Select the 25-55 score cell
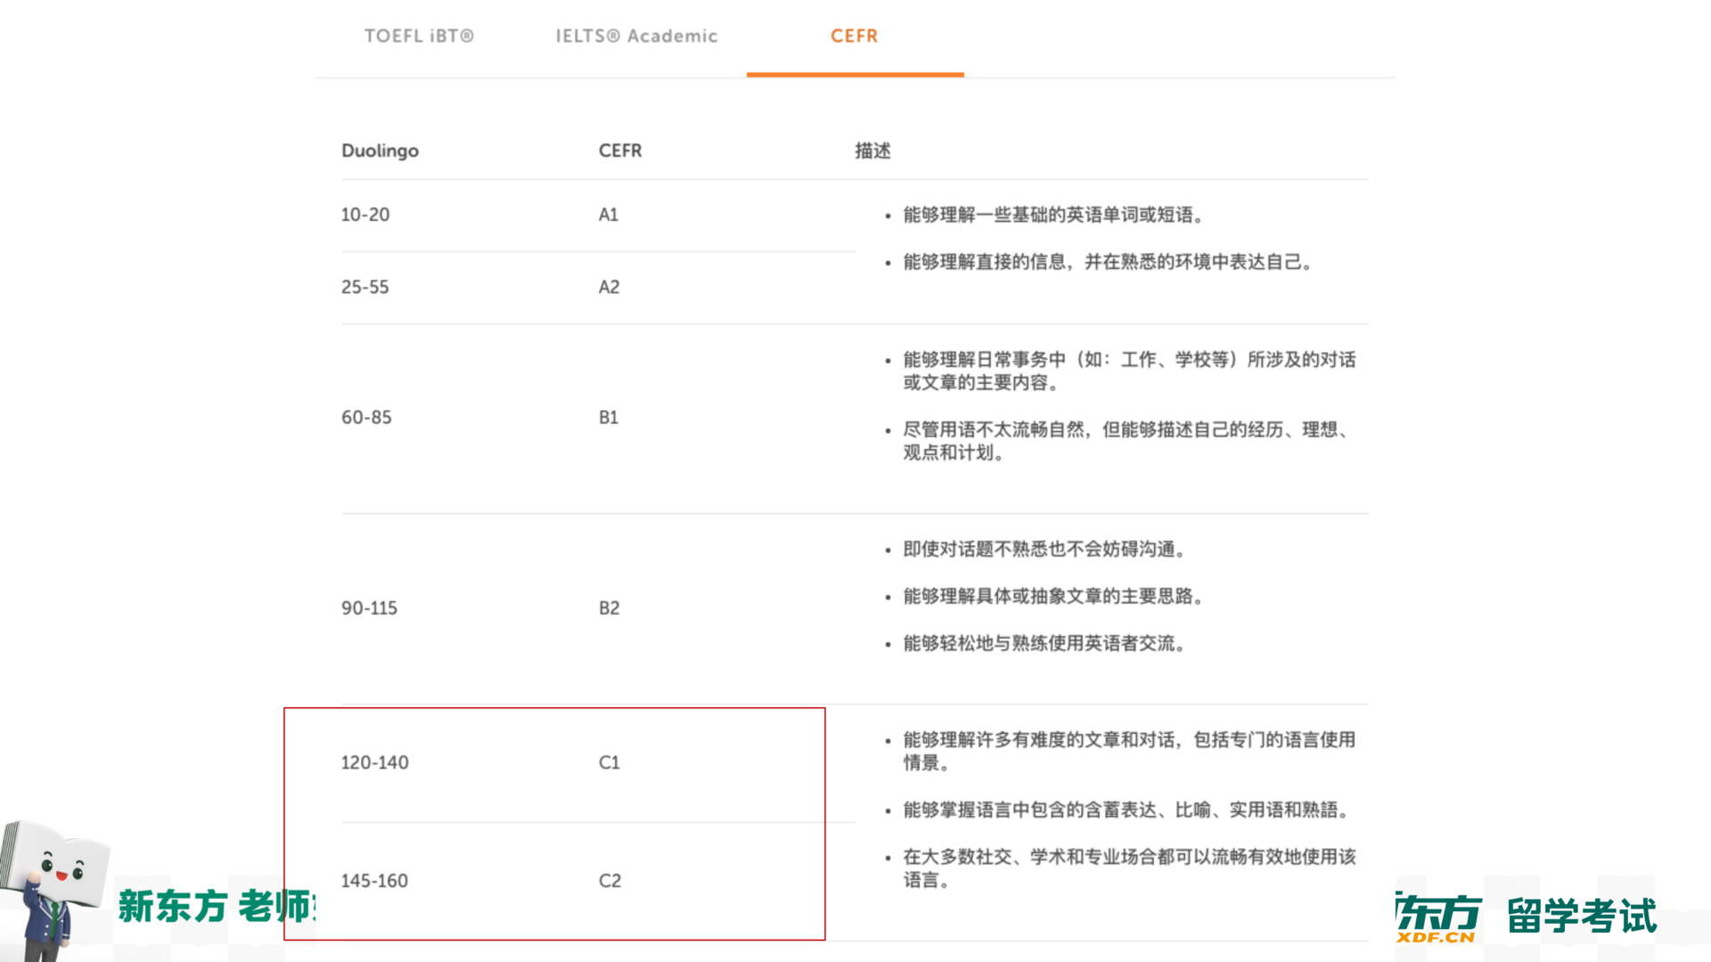1711x962 pixels. (365, 287)
